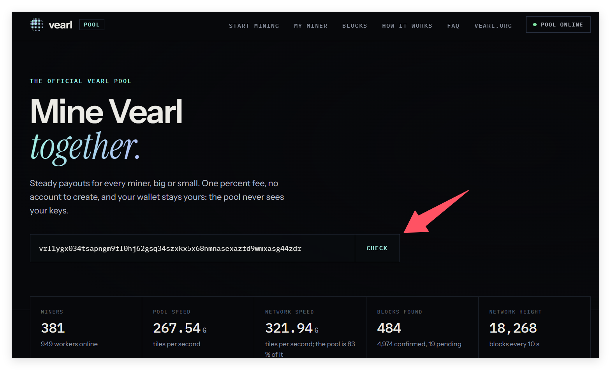The image size is (611, 370).
Task: Click the 'Steady payouts for every miner' paragraph
Action: [x=157, y=197]
